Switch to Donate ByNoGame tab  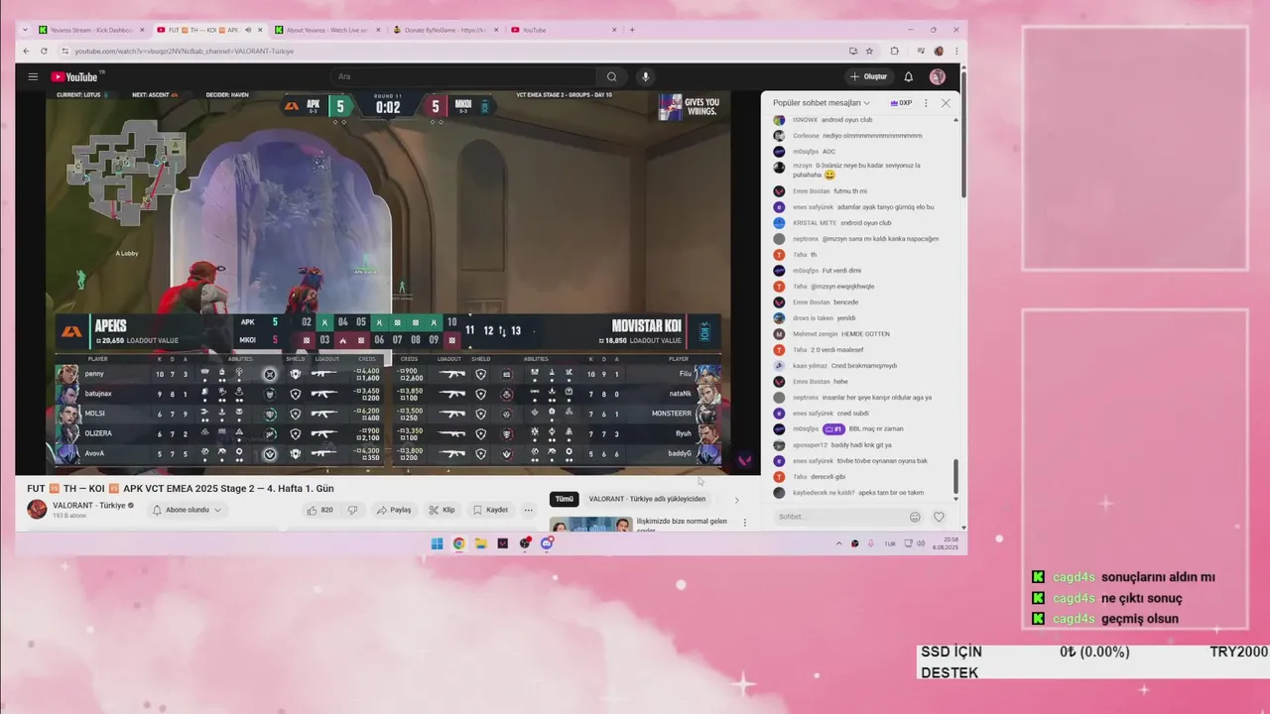pyautogui.click(x=444, y=30)
